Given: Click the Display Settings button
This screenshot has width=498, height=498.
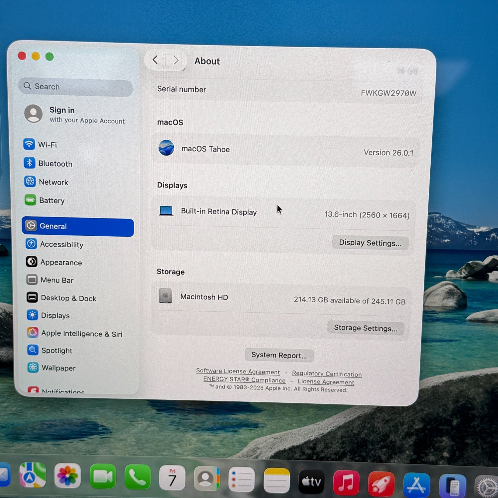Looking at the screenshot, I should click(370, 243).
